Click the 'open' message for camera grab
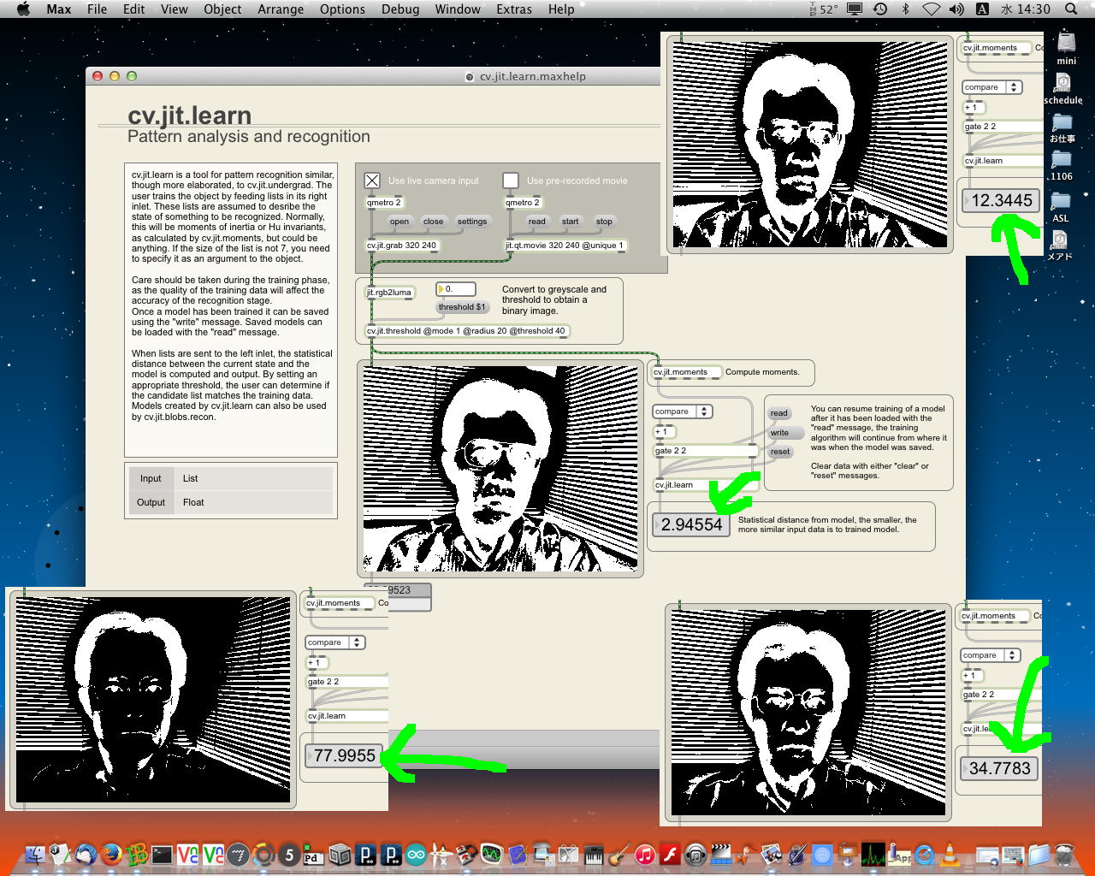1095x876 pixels. coord(400,222)
